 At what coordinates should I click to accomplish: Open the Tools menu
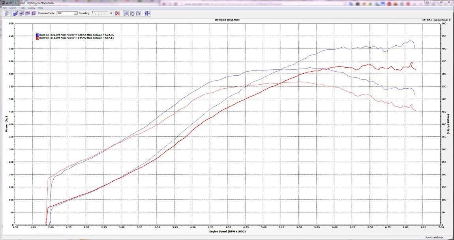click(x=22, y=8)
